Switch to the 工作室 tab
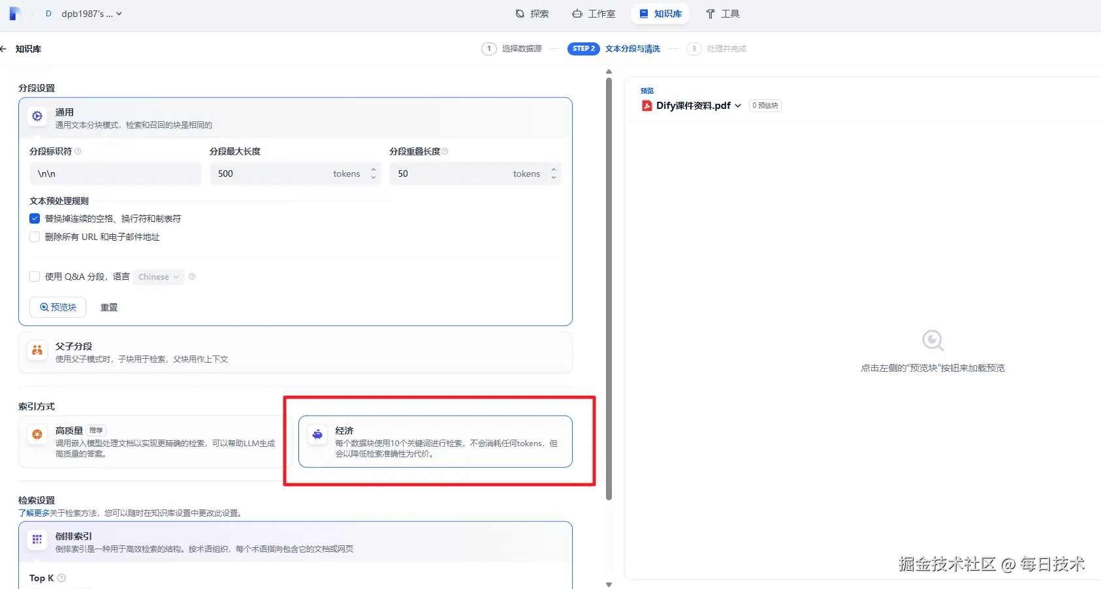The image size is (1101, 589). (x=594, y=14)
